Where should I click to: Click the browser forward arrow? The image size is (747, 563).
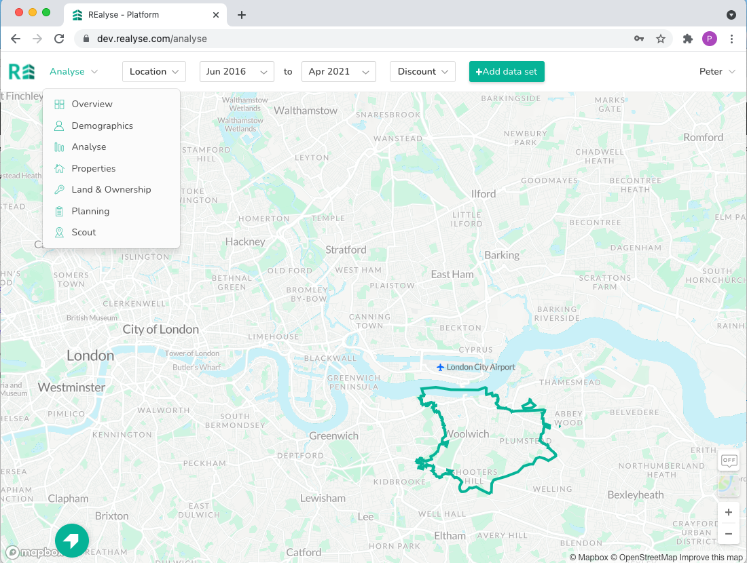tap(37, 39)
